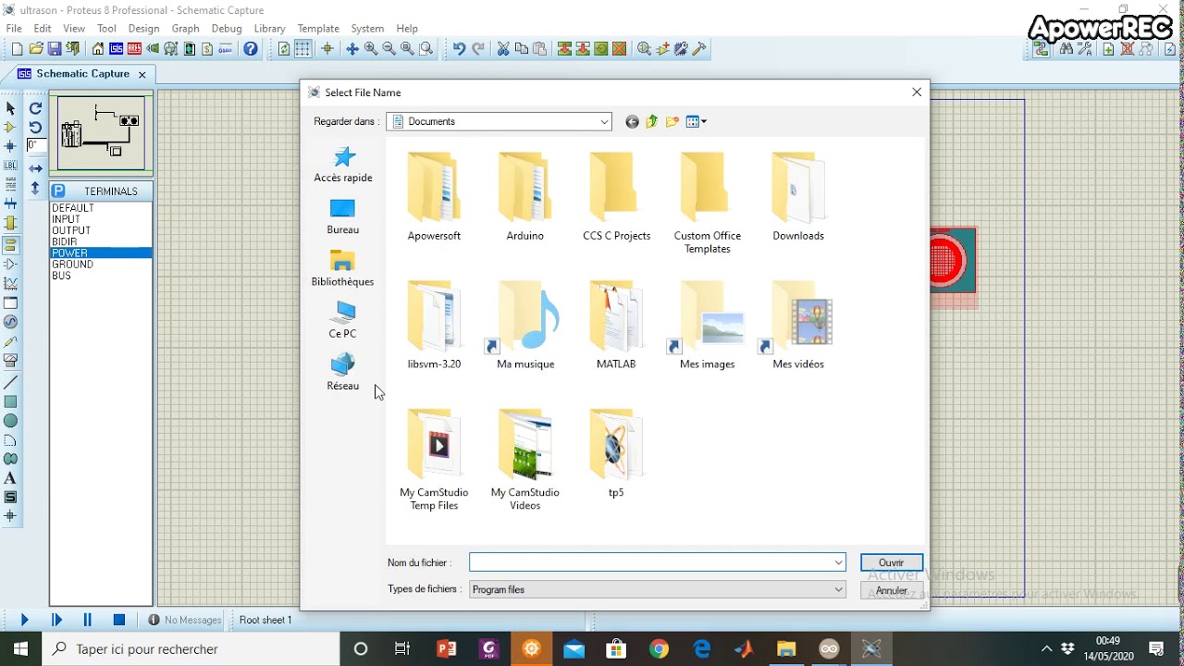Click the Zoom Out magnifier icon
The height and width of the screenshot is (666, 1184).
point(389,49)
